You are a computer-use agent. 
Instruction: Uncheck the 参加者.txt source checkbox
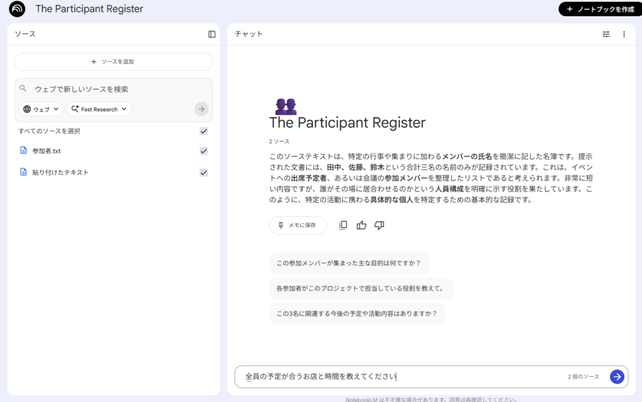pyautogui.click(x=204, y=151)
